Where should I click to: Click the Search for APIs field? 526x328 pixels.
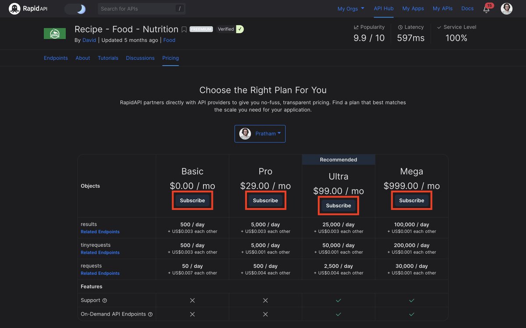pos(141,9)
